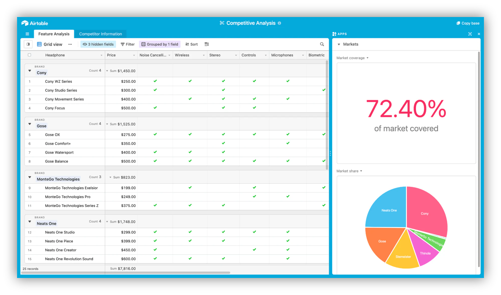Toggle the select-all rows checkbox

tap(29, 55)
